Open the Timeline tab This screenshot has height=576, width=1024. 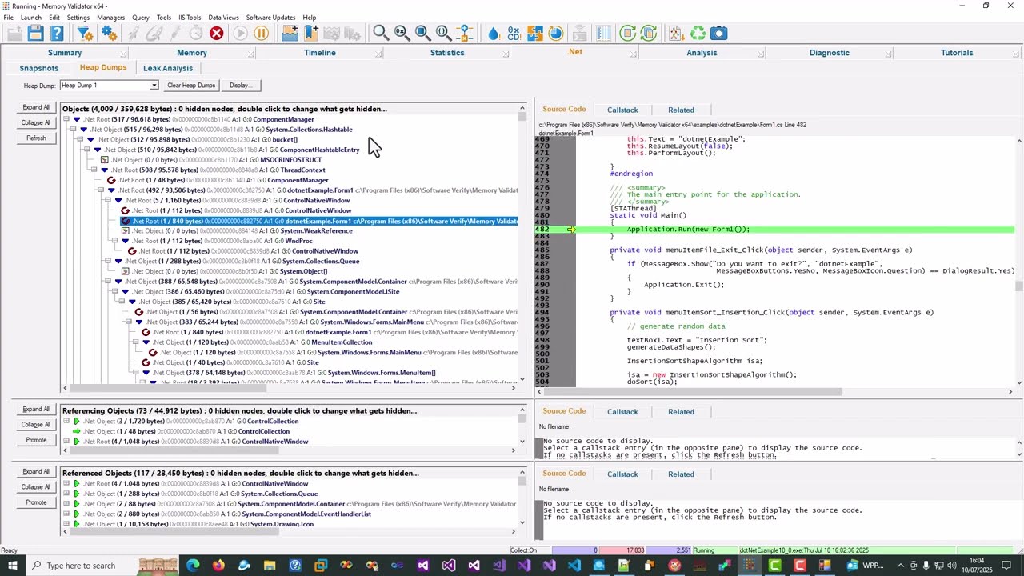(x=319, y=53)
